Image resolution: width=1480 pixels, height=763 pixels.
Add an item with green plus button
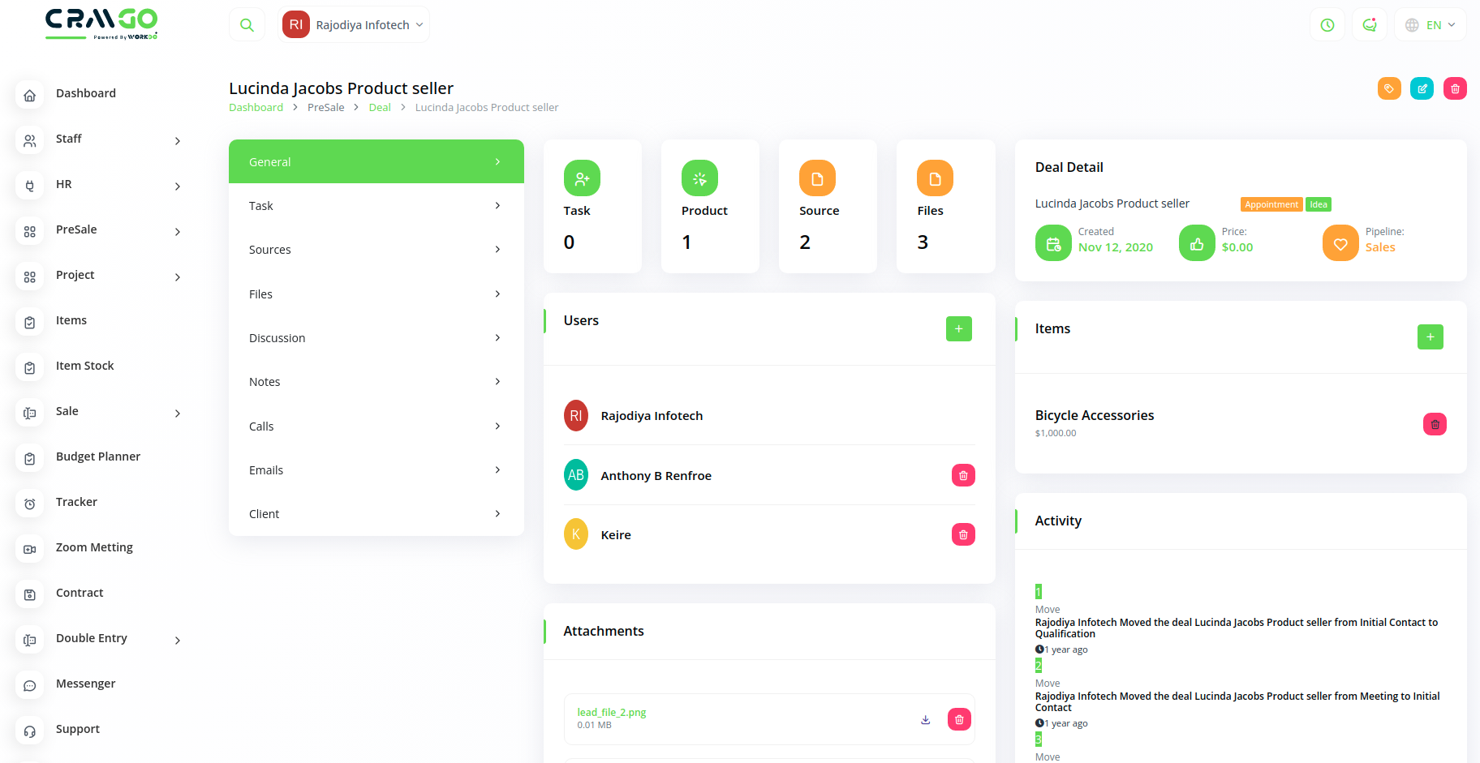(1431, 336)
